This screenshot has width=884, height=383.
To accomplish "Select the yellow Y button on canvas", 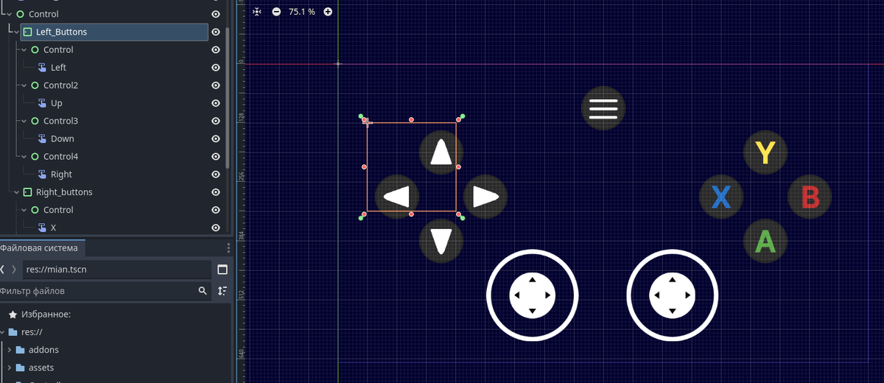I will tap(765, 152).
